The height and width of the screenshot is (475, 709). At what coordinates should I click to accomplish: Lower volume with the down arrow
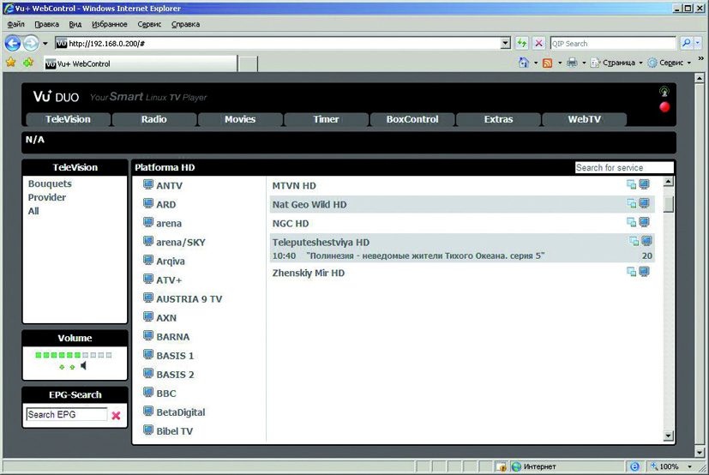coord(62,367)
